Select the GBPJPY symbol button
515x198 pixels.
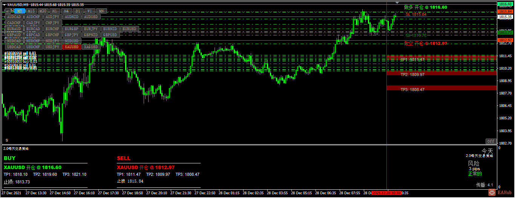coord(72,35)
